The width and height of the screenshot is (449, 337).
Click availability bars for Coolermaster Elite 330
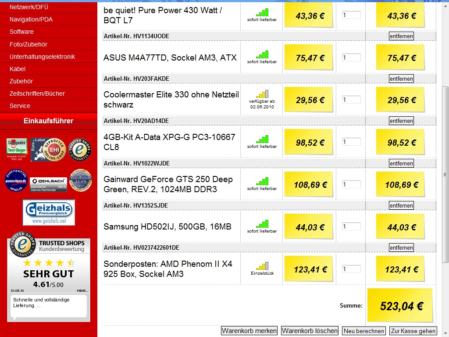[x=262, y=94]
